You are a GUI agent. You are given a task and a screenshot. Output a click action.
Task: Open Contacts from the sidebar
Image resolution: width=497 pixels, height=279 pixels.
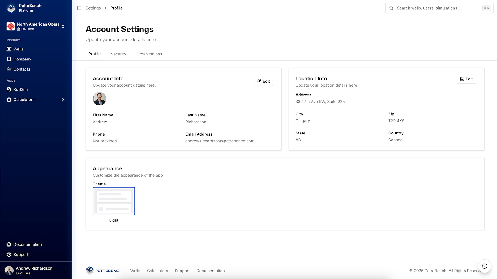point(21,69)
